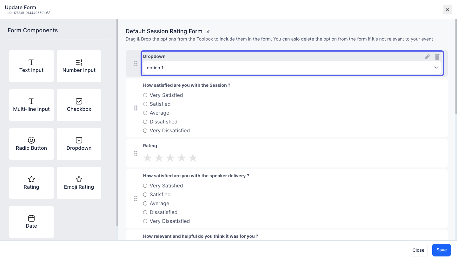Copy the form ID icon

(48, 13)
